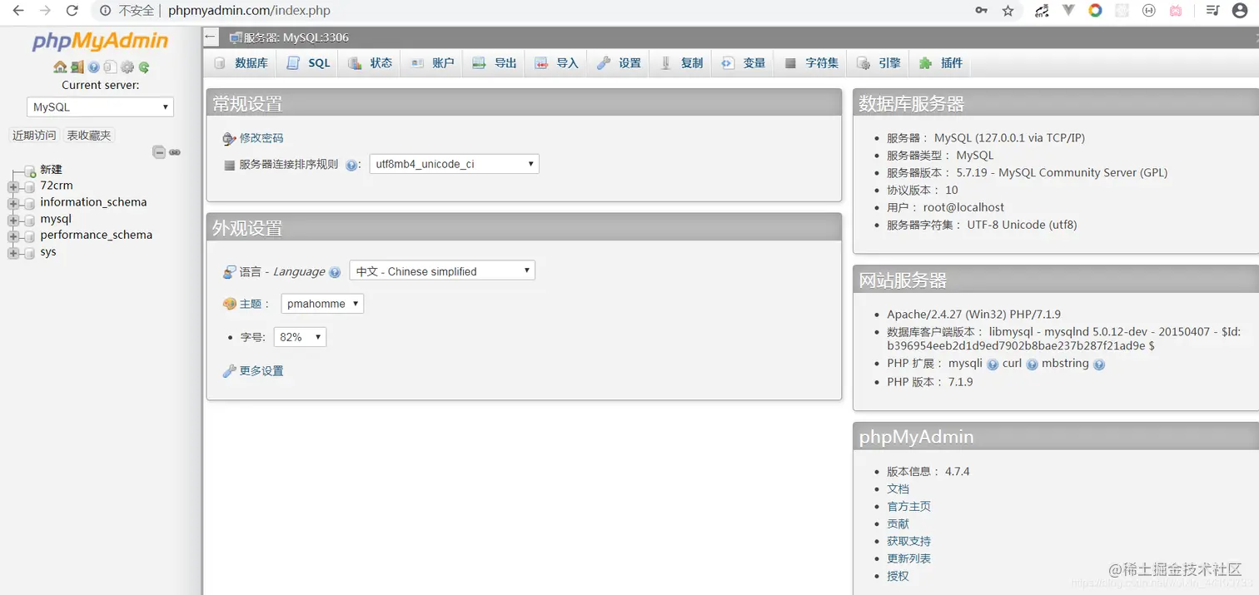Bookmark page with the star icon

pos(1008,11)
